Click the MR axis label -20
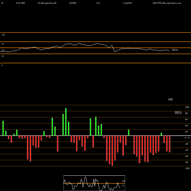191x191 pixels. point(186,144)
